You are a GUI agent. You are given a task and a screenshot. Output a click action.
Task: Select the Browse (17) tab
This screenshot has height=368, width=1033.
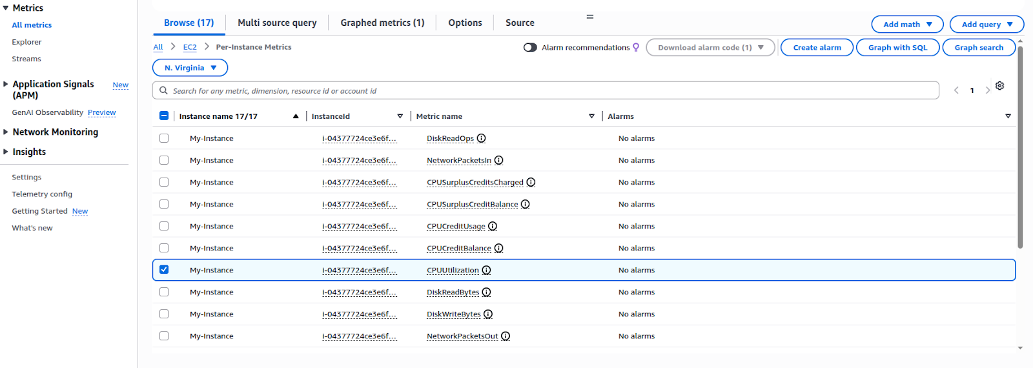189,23
